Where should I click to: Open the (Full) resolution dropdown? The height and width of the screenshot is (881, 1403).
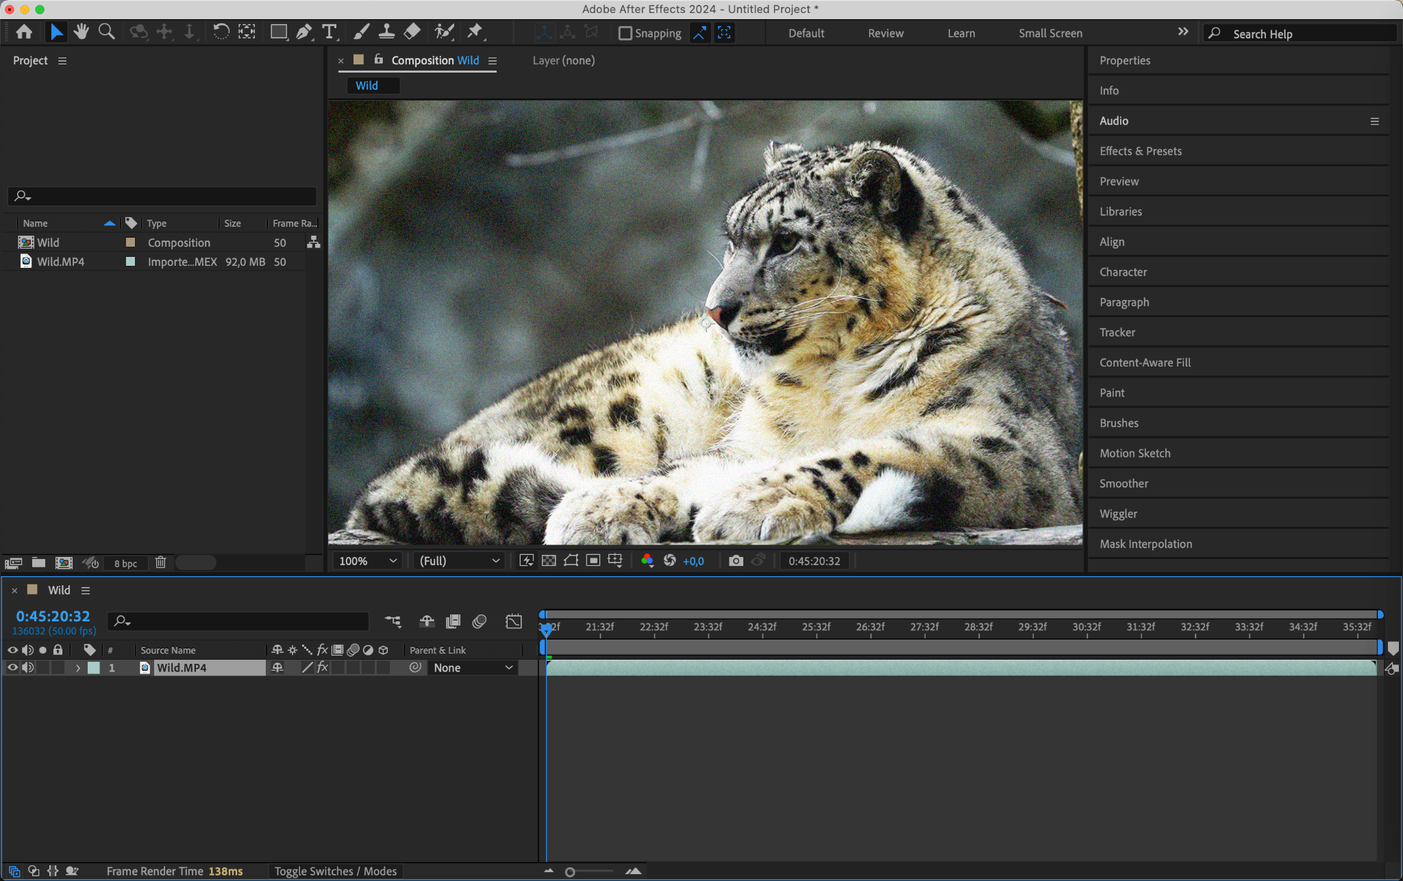pyautogui.click(x=459, y=561)
